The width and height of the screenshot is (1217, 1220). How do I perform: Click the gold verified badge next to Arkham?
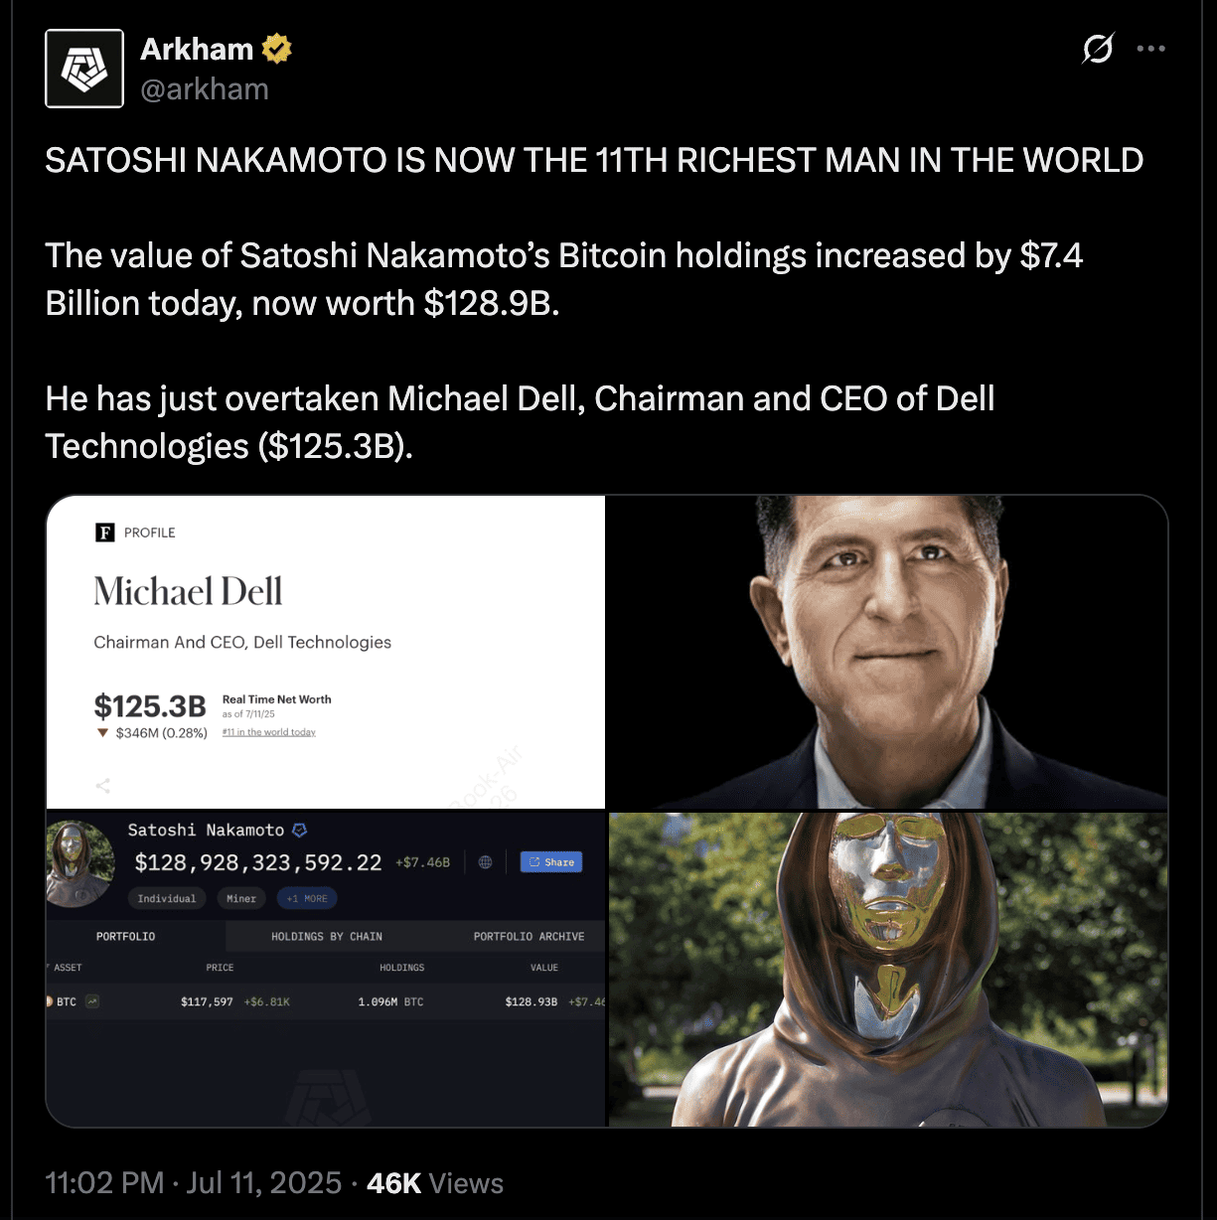point(276,47)
